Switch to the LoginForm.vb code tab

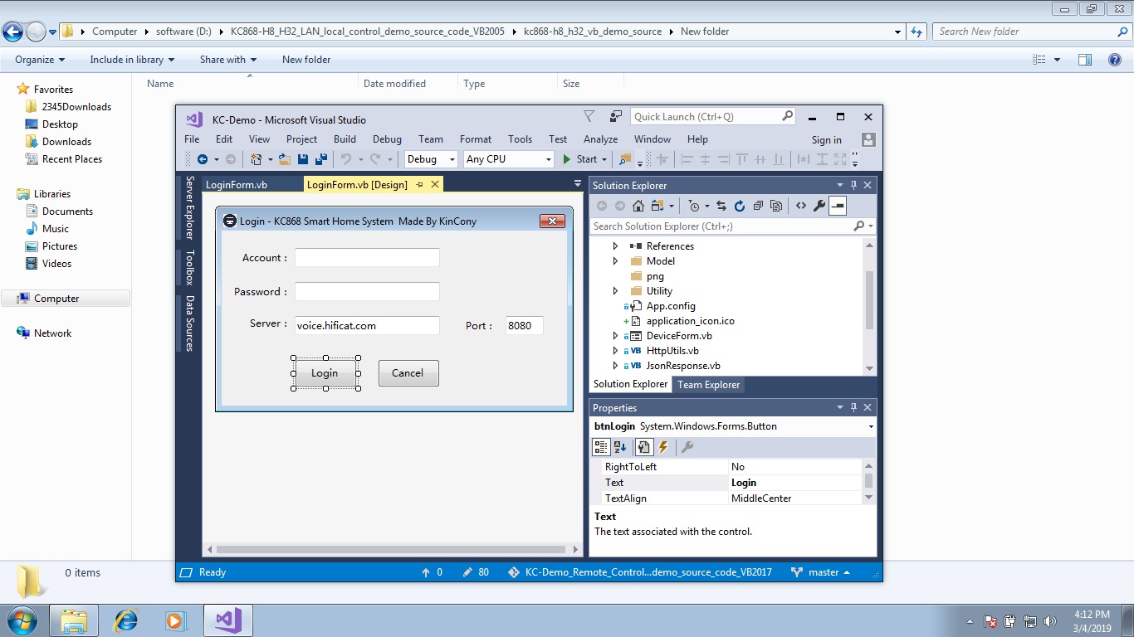(x=237, y=185)
